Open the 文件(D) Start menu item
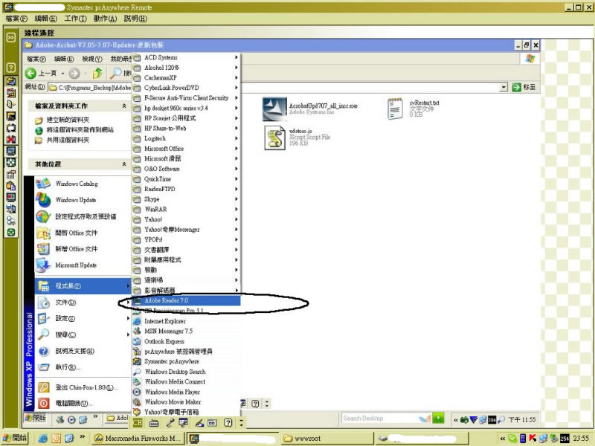 pyautogui.click(x=83, y=303)
